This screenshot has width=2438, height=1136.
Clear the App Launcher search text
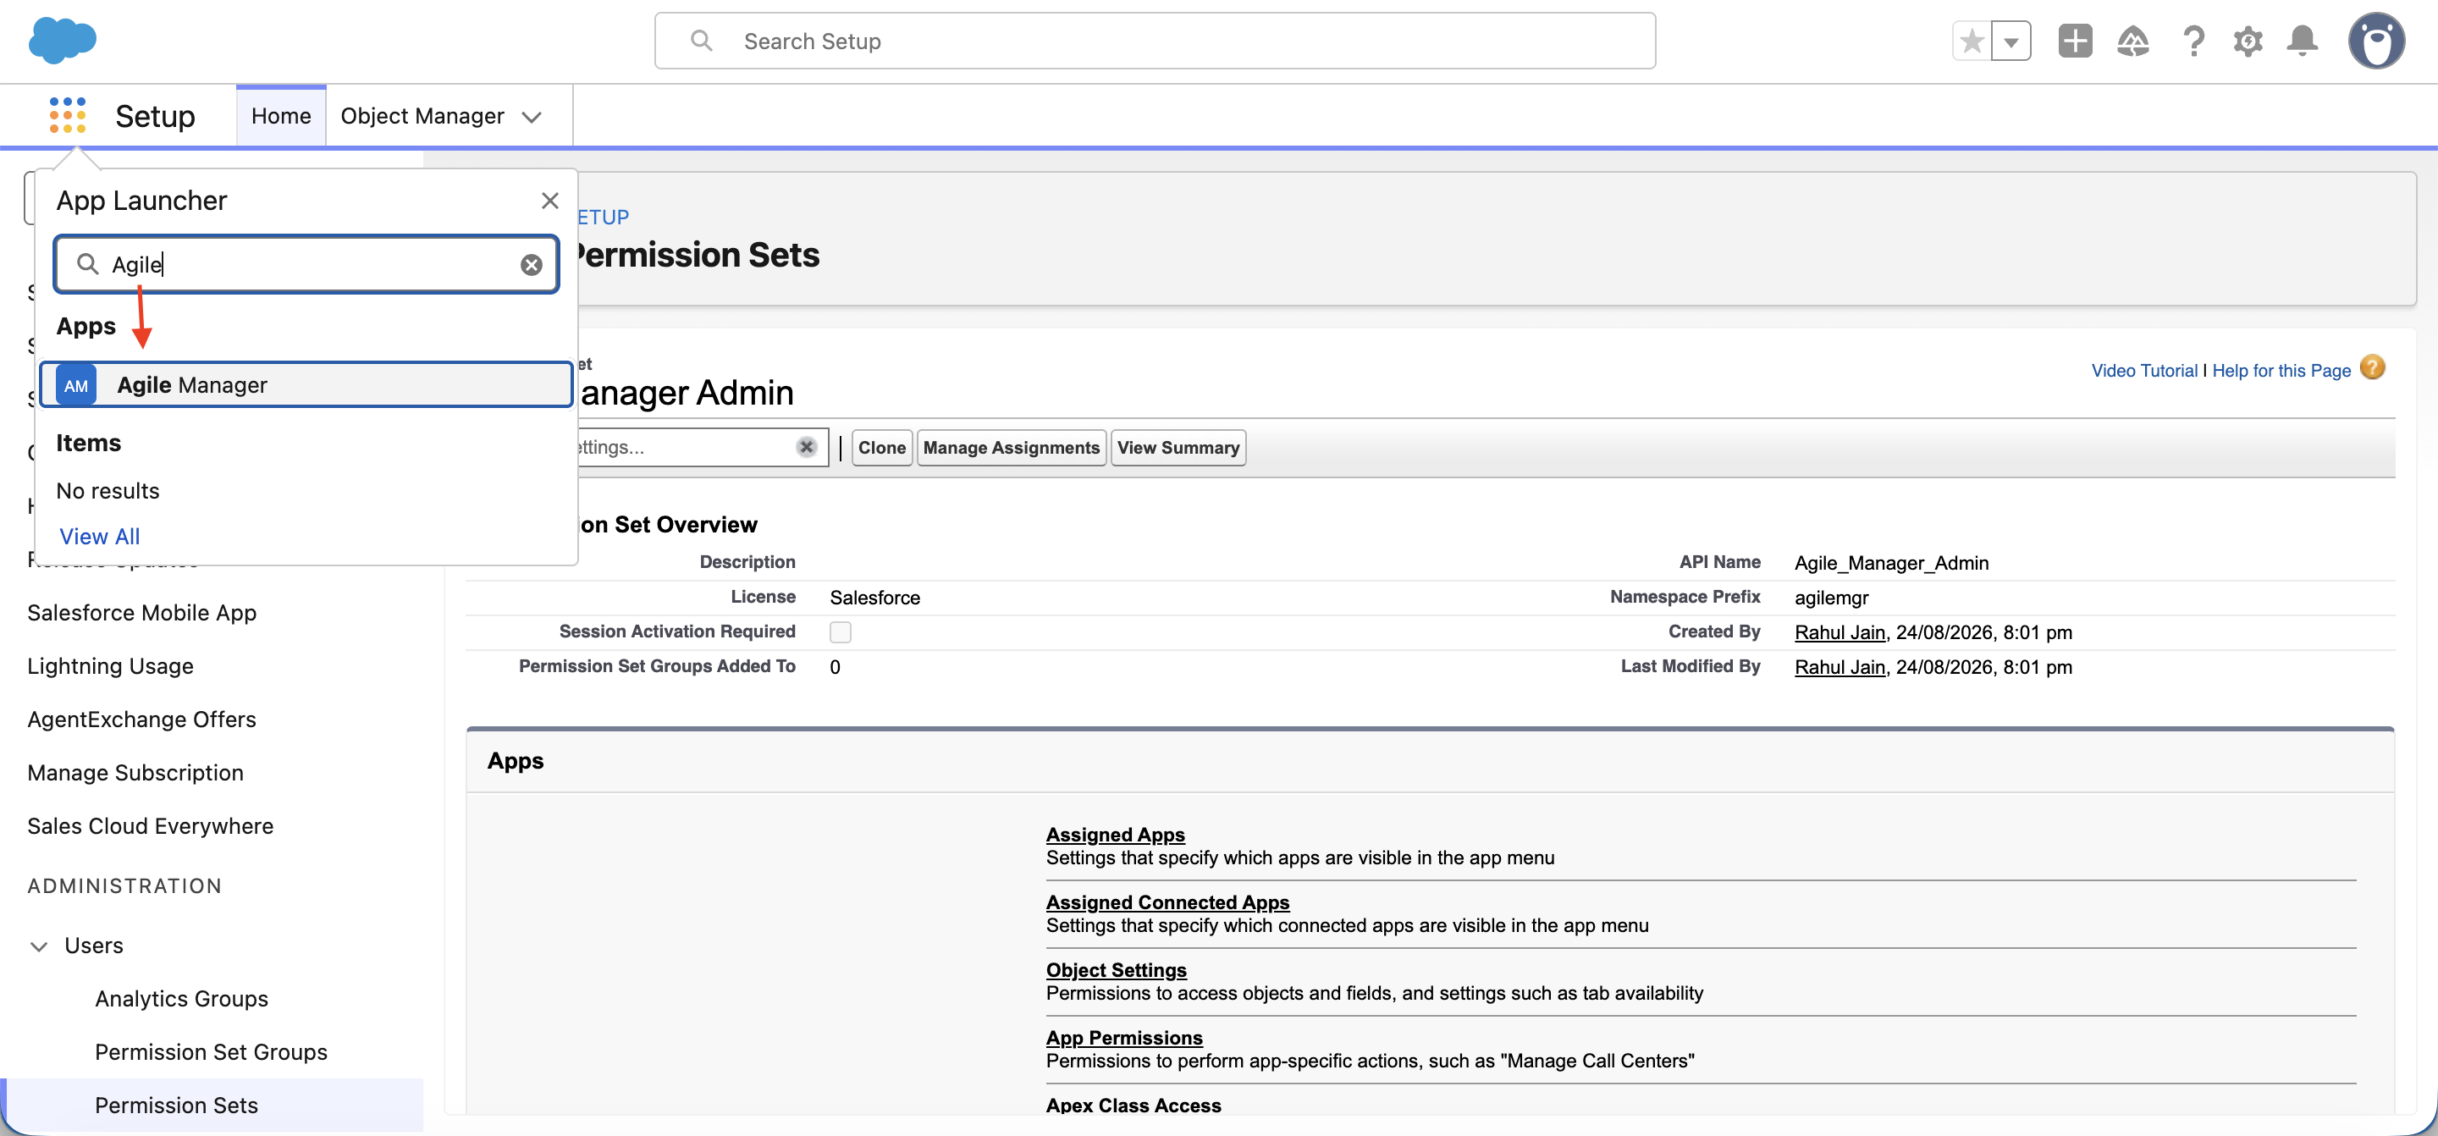click(x=532, y=265)
